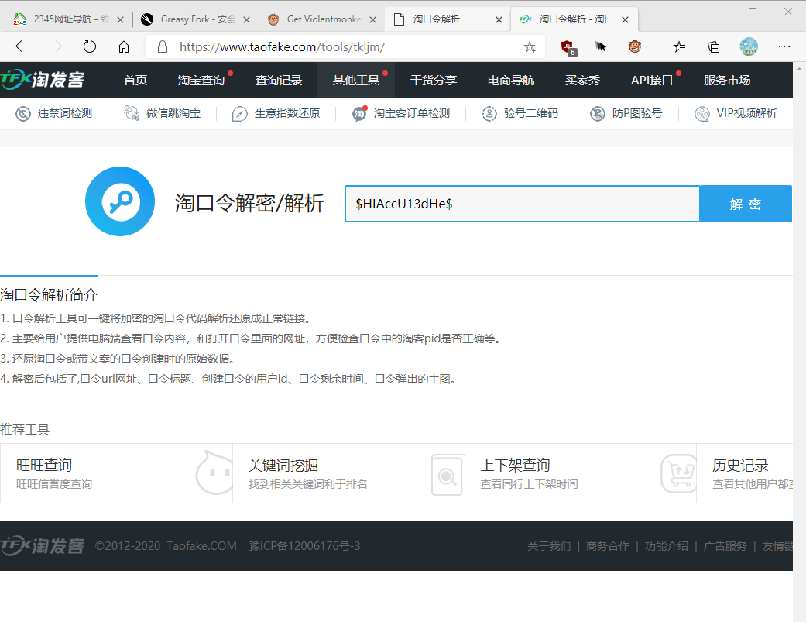Open the 关于我们 footer link
Screen dimensions: 806x622
[549, 546]
